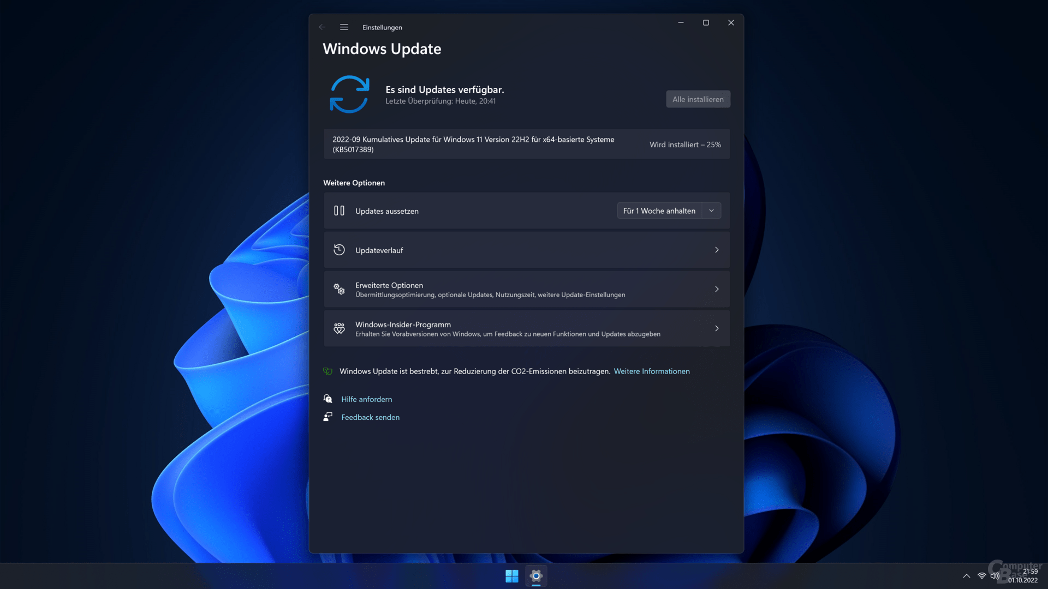The width and height of the screenshot is (1048, 589).
Task: Click the Letzte Überprüfung: Heute, 20:41 text
Action: pos(440,101)
